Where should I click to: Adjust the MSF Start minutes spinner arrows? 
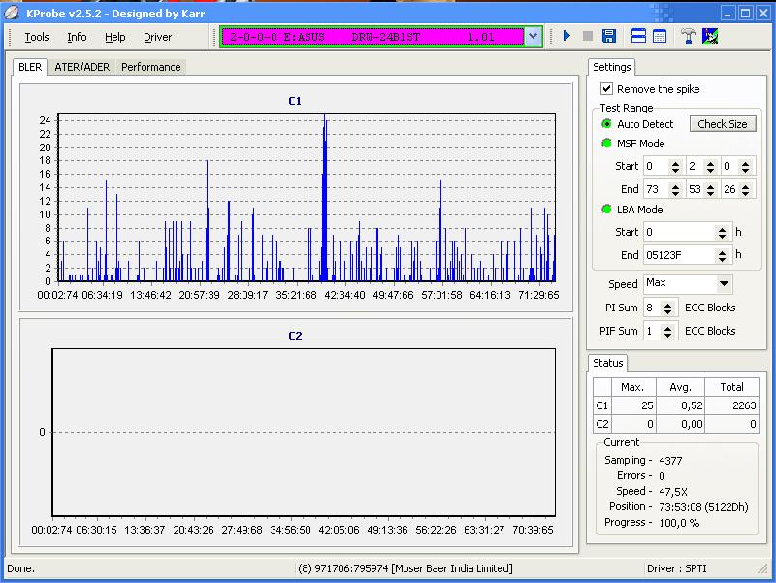click(675, 166)
